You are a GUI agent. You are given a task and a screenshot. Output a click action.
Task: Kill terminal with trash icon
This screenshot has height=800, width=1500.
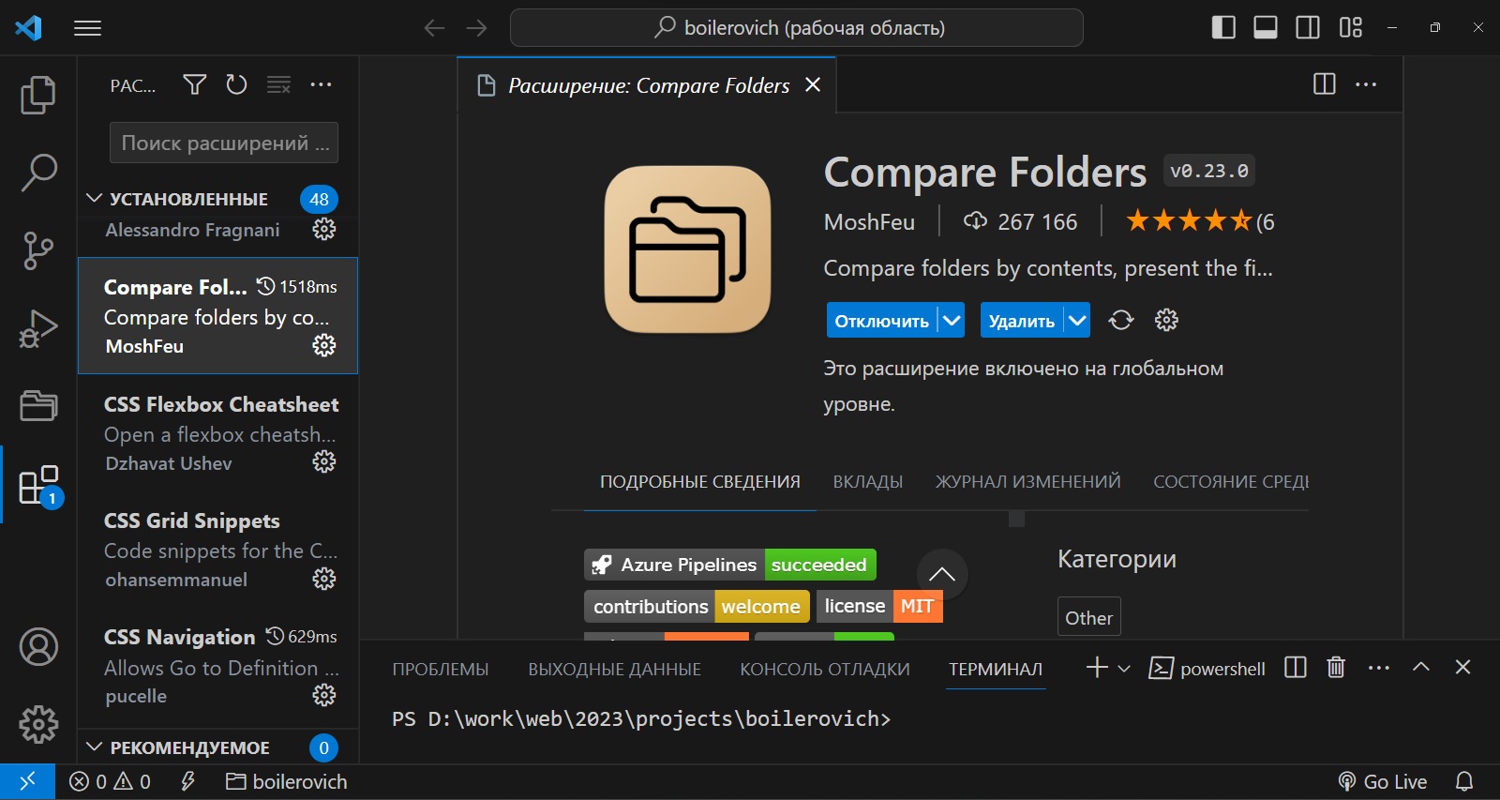click(1336, 668)
